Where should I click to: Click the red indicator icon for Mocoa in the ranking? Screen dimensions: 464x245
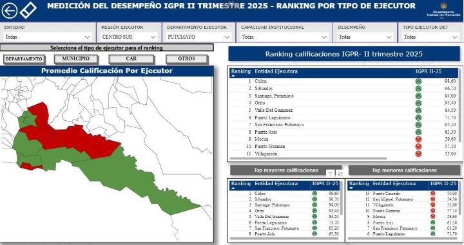tap(418, 139)
